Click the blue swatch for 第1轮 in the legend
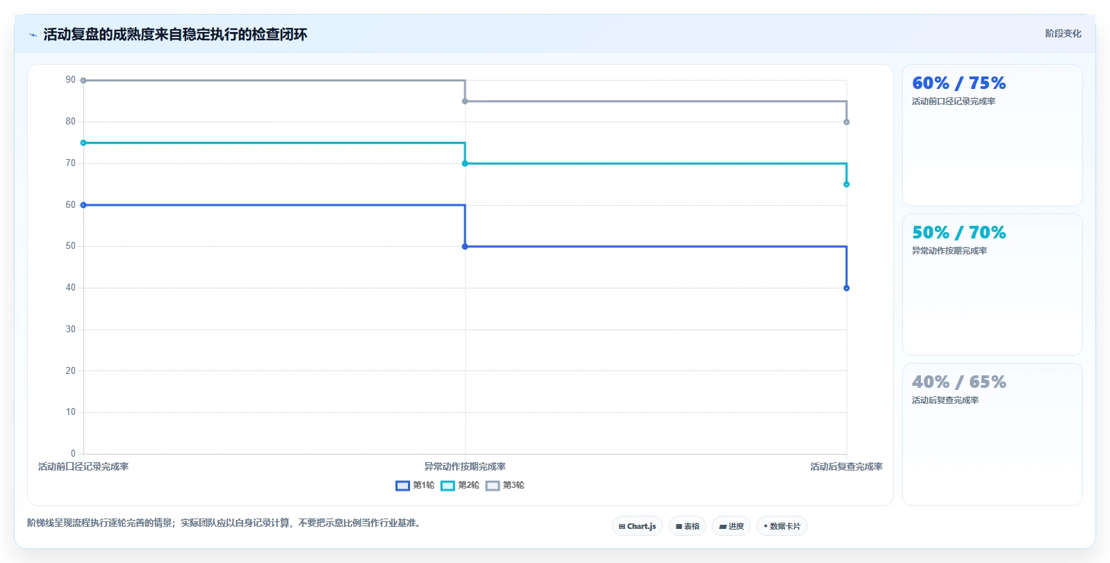 tap(402, 486)
